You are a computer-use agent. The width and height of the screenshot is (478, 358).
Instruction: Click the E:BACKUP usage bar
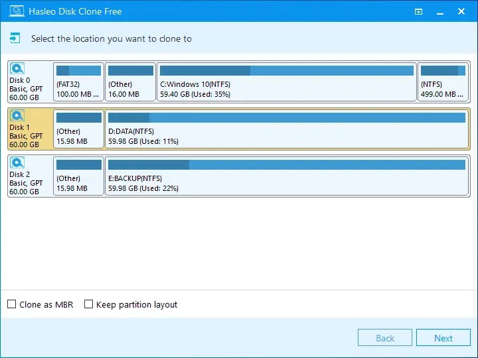pos(287,164)
